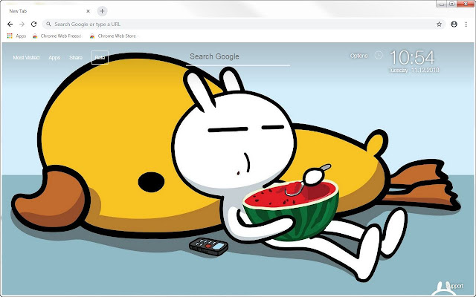Image resolution: width=476 pixels, height=297 pixels.
Task: Click the address bar URL field
Action: click(x=244, y=25)
